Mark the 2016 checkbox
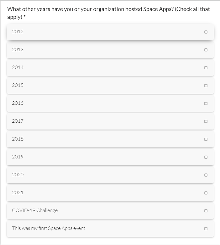 pyautogui.click(x=206, y=104)
